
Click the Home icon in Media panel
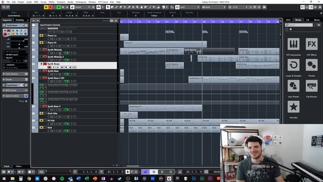291,29
